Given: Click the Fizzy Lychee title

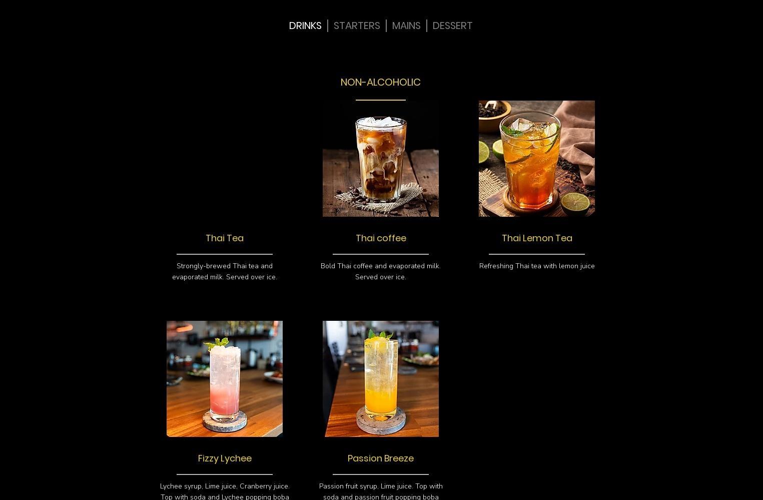Looking at the screenshot, I should 225,458.
